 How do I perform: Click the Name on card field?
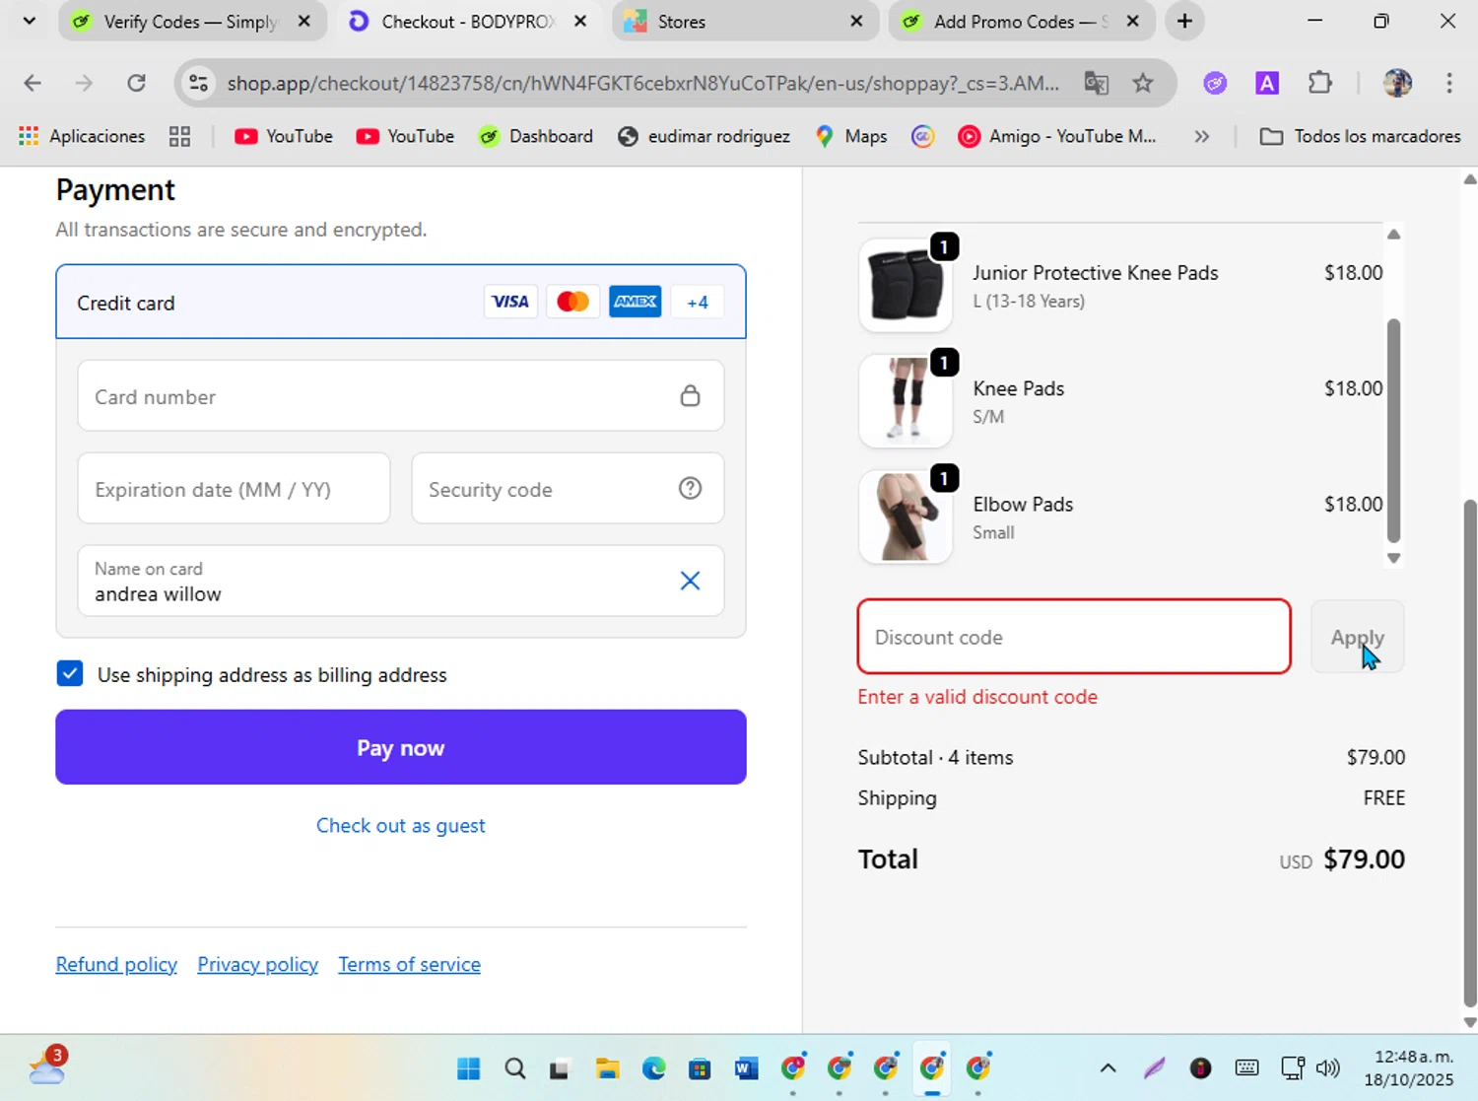coord(401,581)
